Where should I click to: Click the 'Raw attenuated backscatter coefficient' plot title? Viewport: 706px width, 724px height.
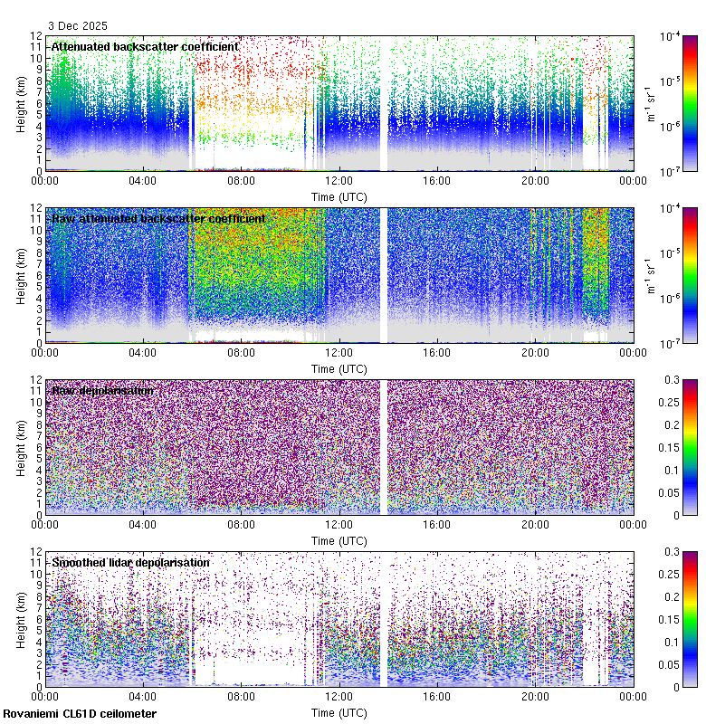pyautogui.click(x=158, y=218)
